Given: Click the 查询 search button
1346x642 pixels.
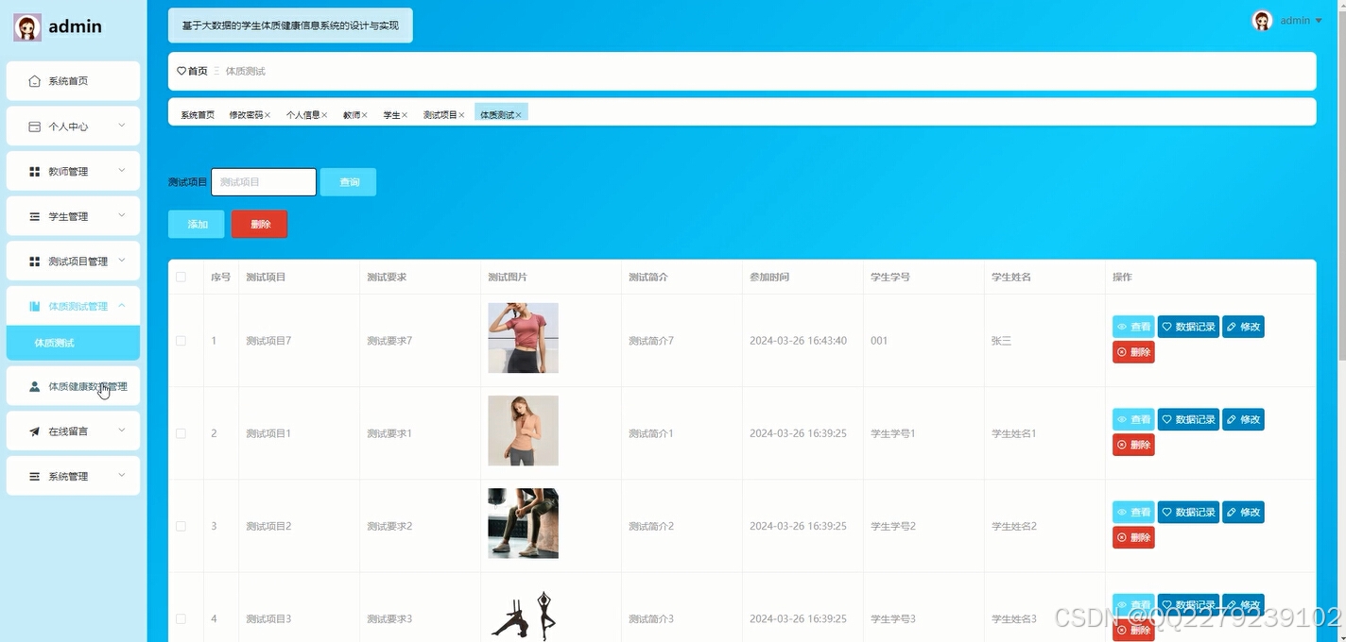Looking at the screenshot, I should (x=348, y=181).
